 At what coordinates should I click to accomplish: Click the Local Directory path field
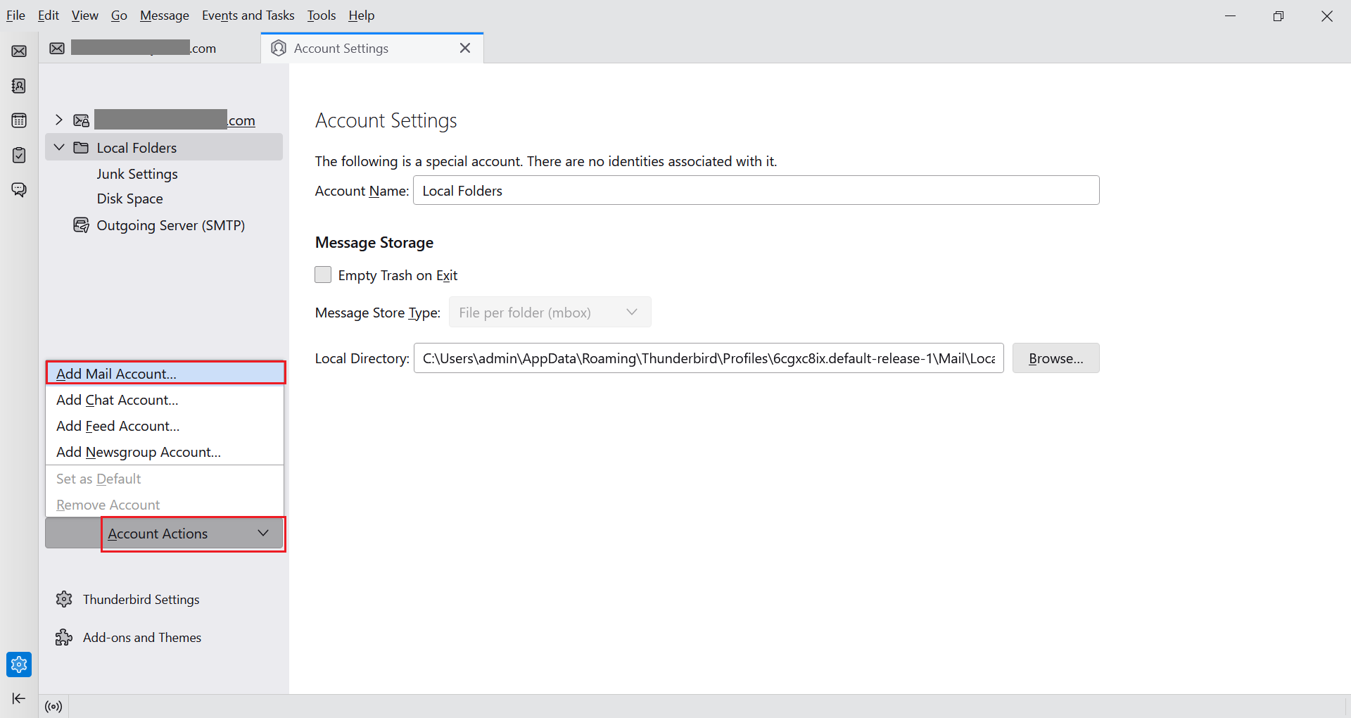[x=709, y=358]
